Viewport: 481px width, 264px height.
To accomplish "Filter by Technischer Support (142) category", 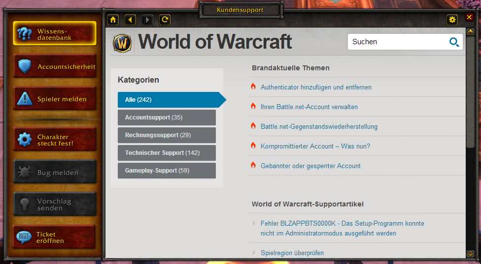I will click(167, 153).
